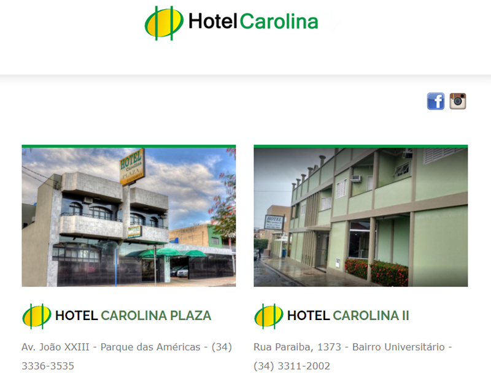Click the green "Carolina" word in the header logo
Image resolution: width=491 pixels, height=382 pixels.
pyautogui.click(x=279, y=21)
